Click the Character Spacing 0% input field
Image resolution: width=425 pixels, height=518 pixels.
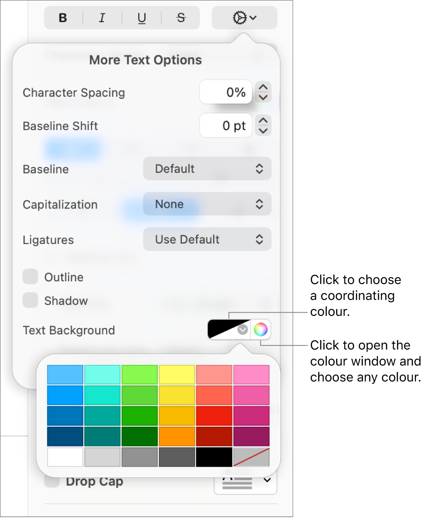coord(226,92)
